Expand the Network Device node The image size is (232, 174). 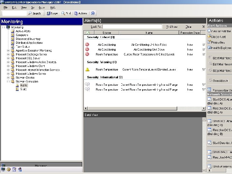point(8,77)
